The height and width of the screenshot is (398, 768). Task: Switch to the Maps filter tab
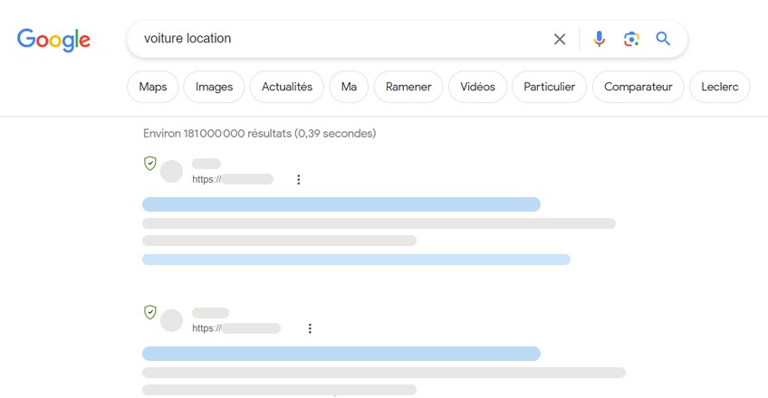pyautogui.click(x=153, y=87)
